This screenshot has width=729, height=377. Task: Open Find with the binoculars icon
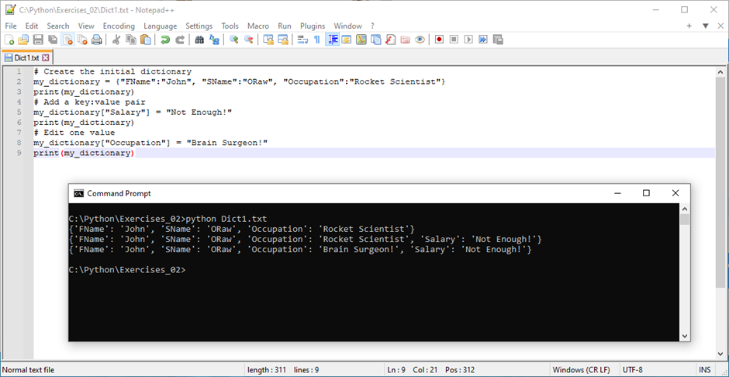coord(199,40)
